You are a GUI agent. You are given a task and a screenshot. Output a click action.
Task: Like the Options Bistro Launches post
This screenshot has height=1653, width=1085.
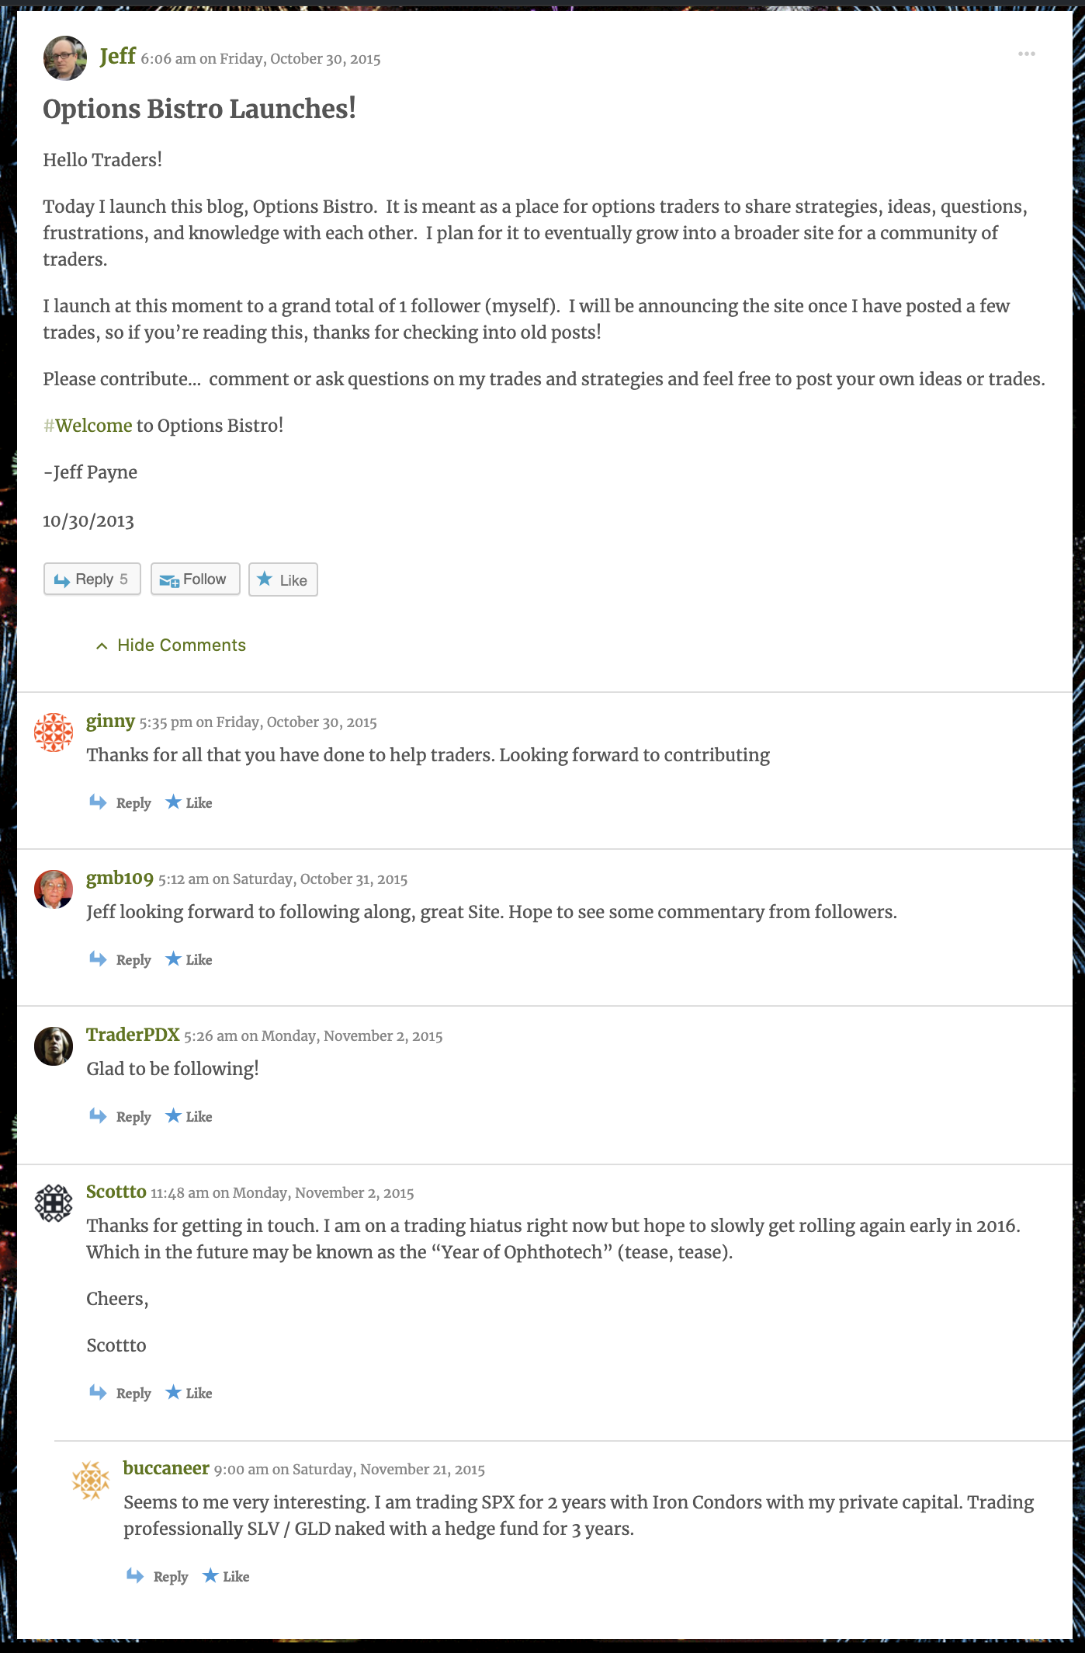pos(283,579)
